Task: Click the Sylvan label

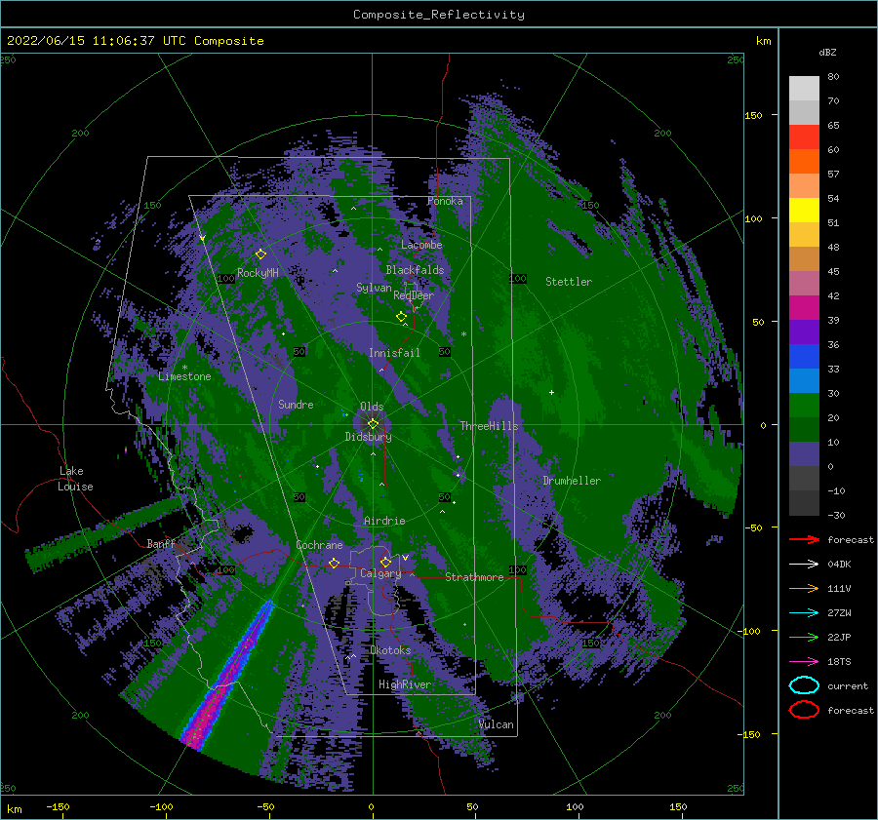Action: point(374,288)
